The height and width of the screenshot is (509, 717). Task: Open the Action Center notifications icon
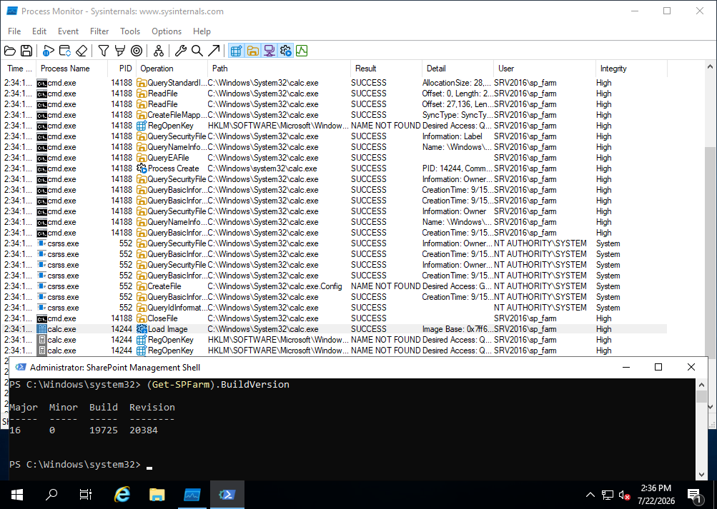tap(695, 495)
